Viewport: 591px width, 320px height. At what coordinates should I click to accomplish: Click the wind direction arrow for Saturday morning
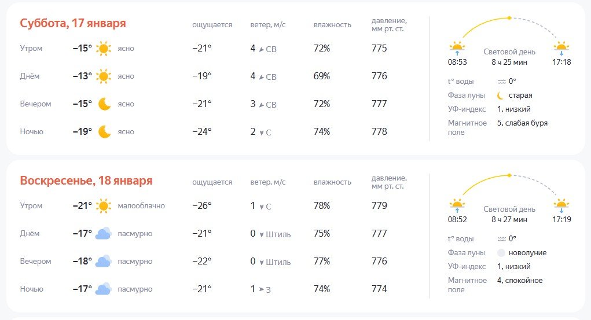pos(262,49)
